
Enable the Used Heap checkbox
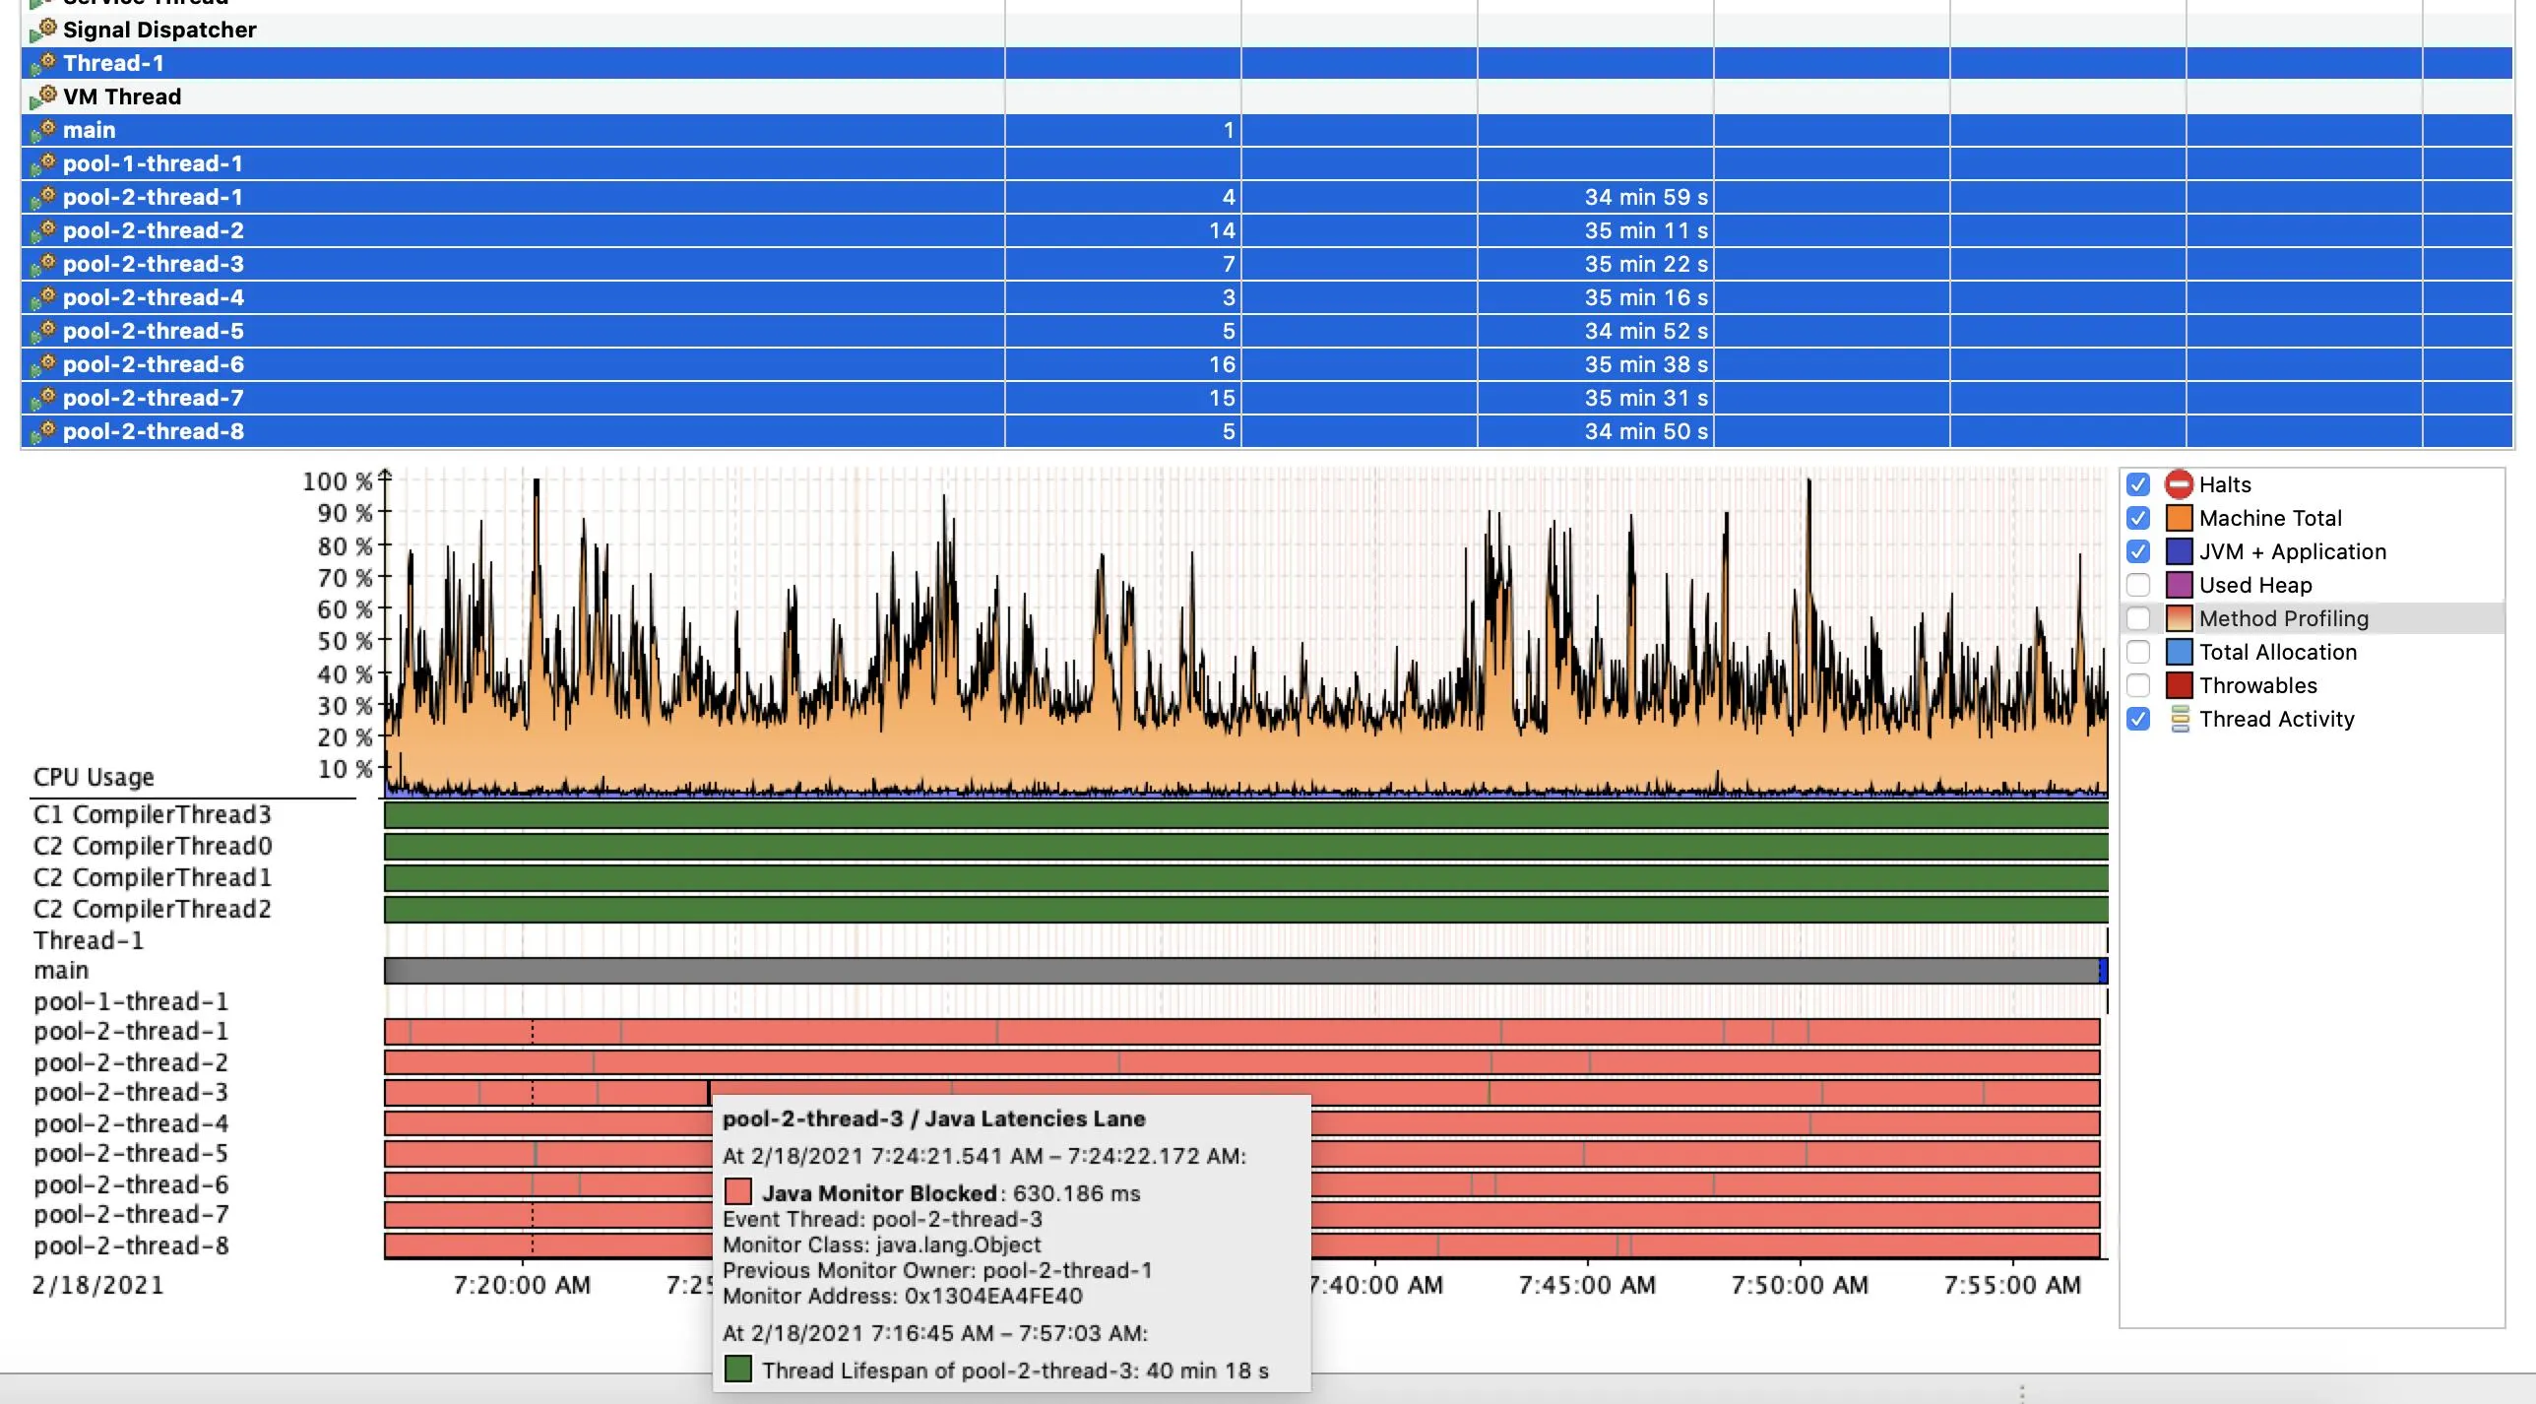click(x=2137, y=585)
